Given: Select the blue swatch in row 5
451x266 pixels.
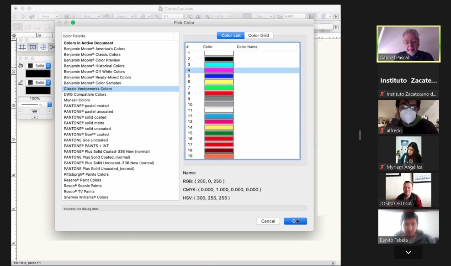Looking at the screenshot, I should (x=219, y=76).
